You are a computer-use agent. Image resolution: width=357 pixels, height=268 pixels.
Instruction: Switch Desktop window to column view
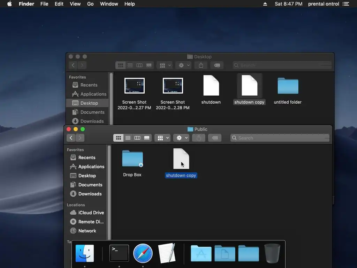point(139,65)
